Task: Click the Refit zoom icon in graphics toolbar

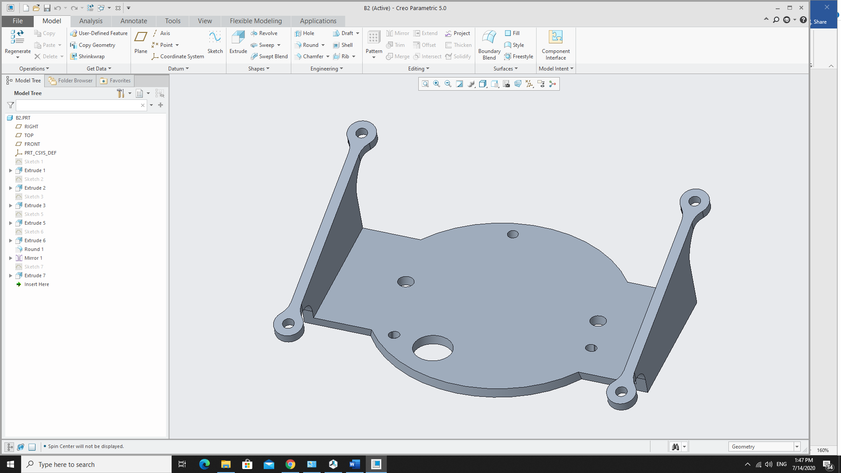Action: click(425, 84)
